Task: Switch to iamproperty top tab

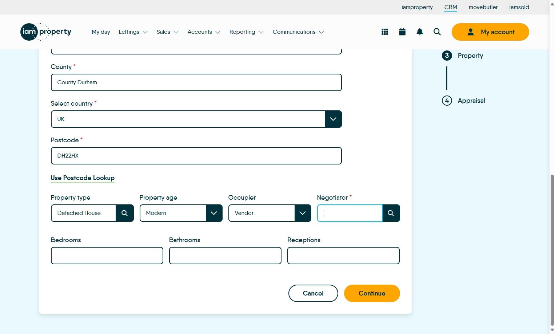Action: (417, 7)
